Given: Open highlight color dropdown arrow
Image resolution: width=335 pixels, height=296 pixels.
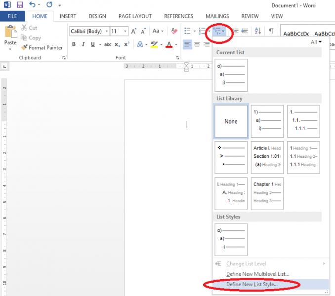Looking at the screenshot, I should pyautogui.click(x=161, y=44).
